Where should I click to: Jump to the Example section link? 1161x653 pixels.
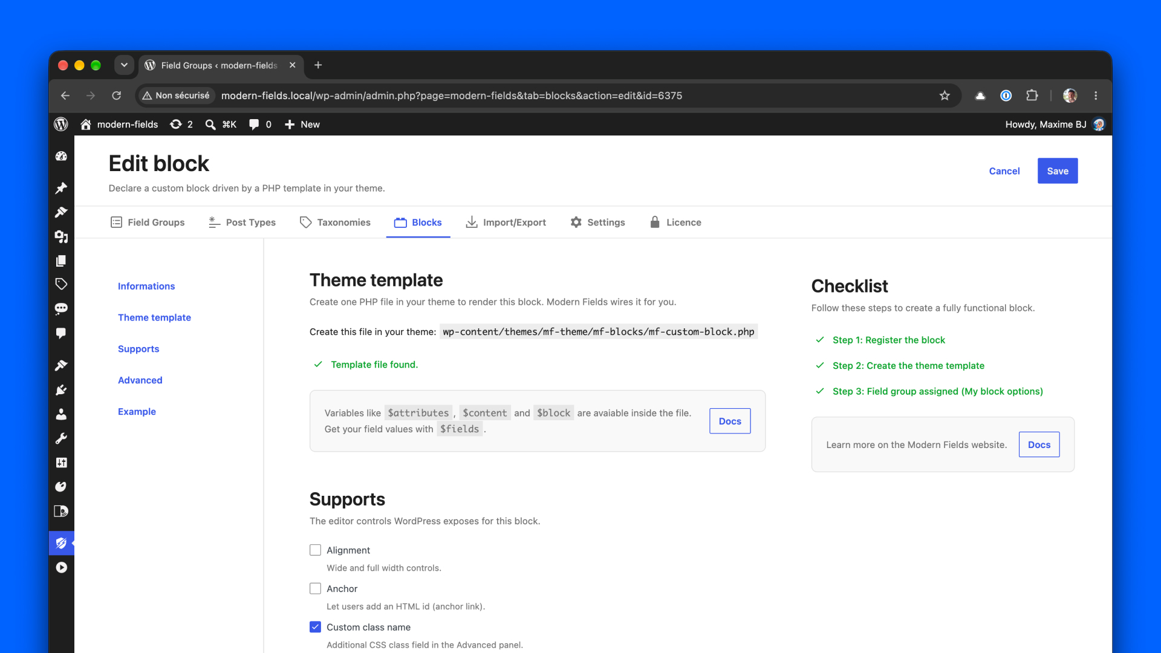(x=137, y=412)
